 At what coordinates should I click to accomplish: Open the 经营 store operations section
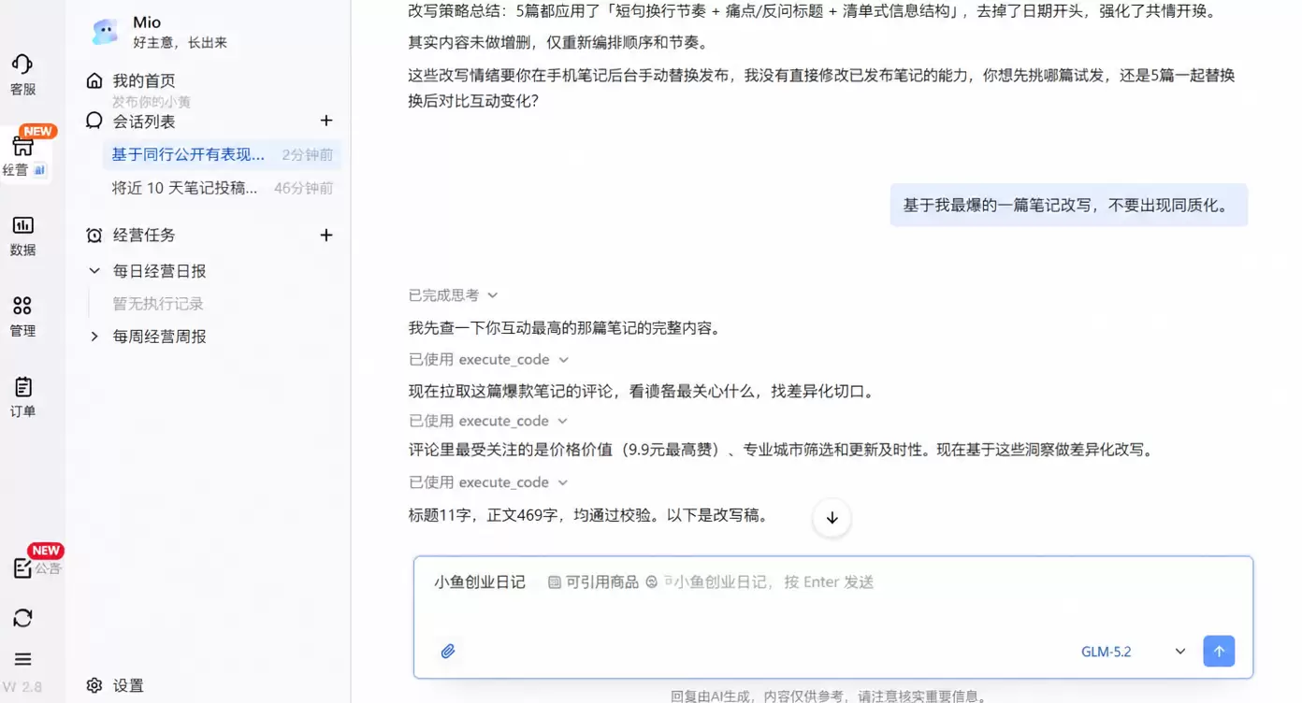pyautogui.click(x=22, y=155)
